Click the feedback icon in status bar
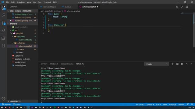The height and width of the screenshot is (109, 195). pos(188,104)
